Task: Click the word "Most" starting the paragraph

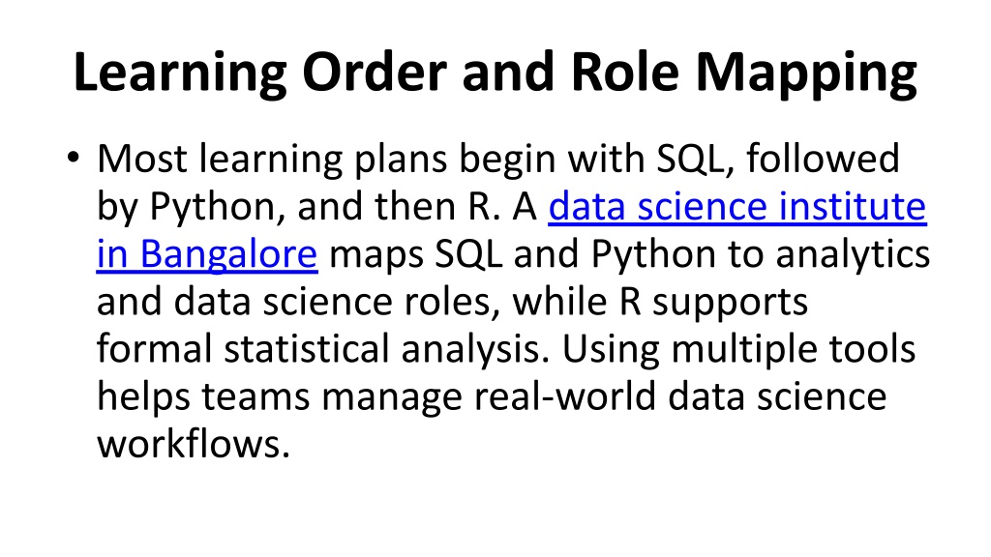Action: tap(135, 159)
